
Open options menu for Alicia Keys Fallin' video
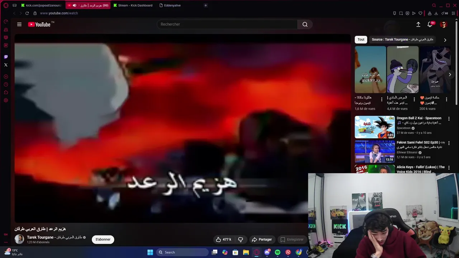pyautogui.click(x=449, y=167)
